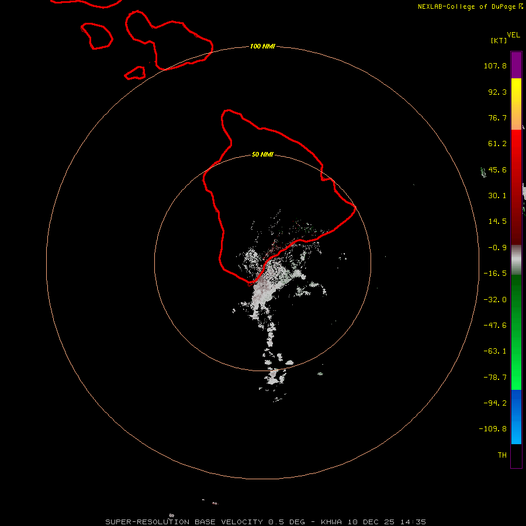Select the -16.5 velocity scale value
Screen dimensions: 526x526
pyautogui.click(x=495, y=274)
